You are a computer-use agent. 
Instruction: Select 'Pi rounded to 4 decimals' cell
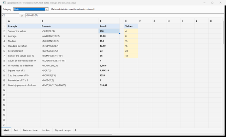23,66
